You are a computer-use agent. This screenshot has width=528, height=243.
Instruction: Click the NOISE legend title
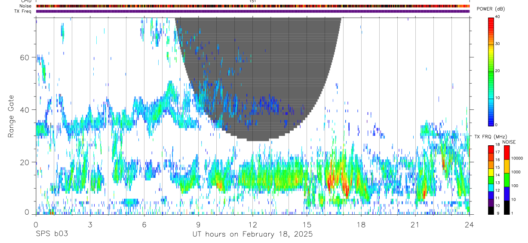tap(509, 142)
